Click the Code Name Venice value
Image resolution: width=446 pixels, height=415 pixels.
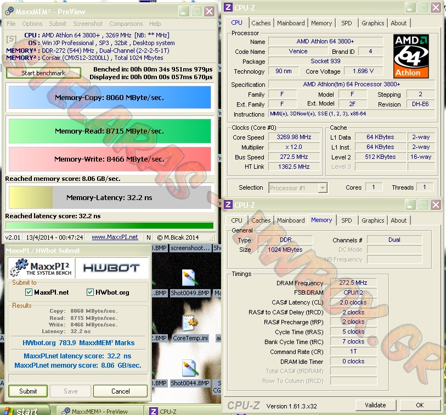click(x=298, y=51)
